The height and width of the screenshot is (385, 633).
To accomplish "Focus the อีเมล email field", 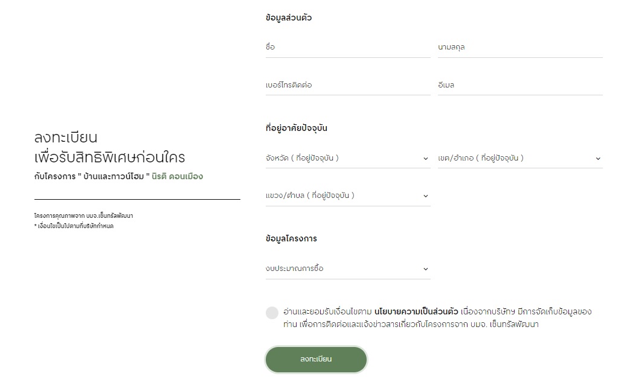I will click(521, 85).
